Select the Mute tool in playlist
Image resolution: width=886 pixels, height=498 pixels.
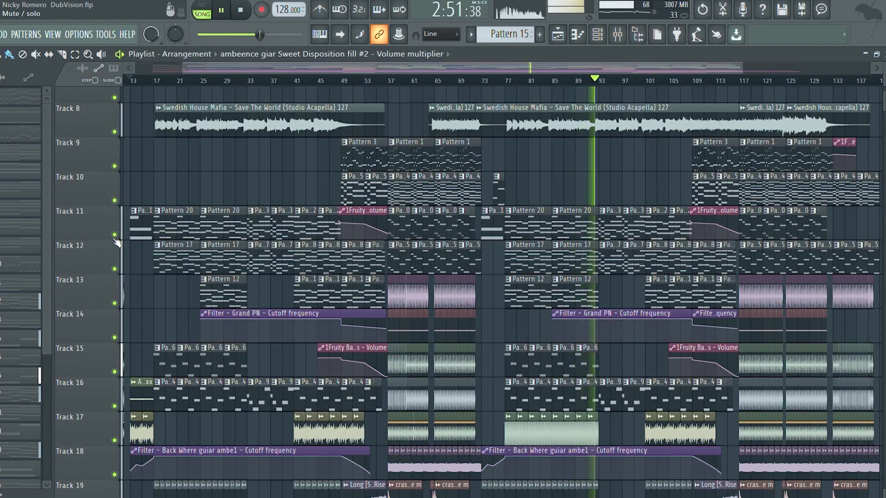[x=36, y=54]
